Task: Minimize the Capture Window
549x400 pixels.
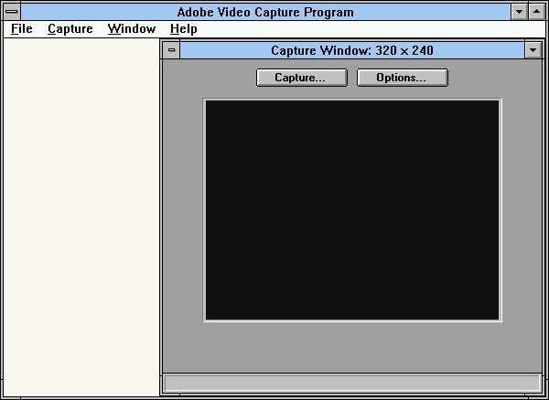Action: [533, 50]
